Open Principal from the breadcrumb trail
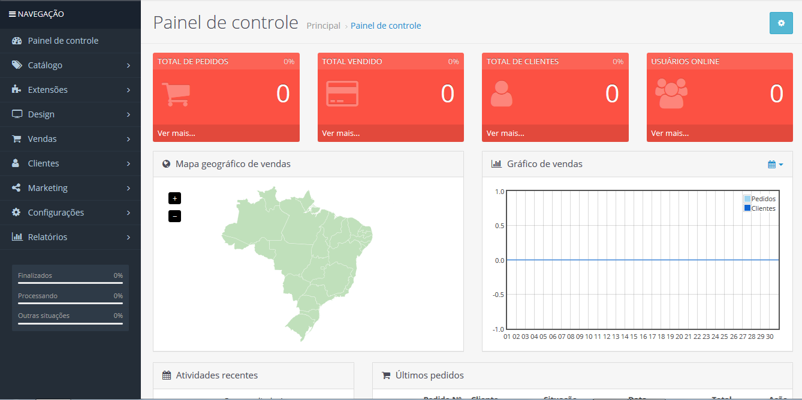The image size is (802, 400). click(x=324, y=26)
